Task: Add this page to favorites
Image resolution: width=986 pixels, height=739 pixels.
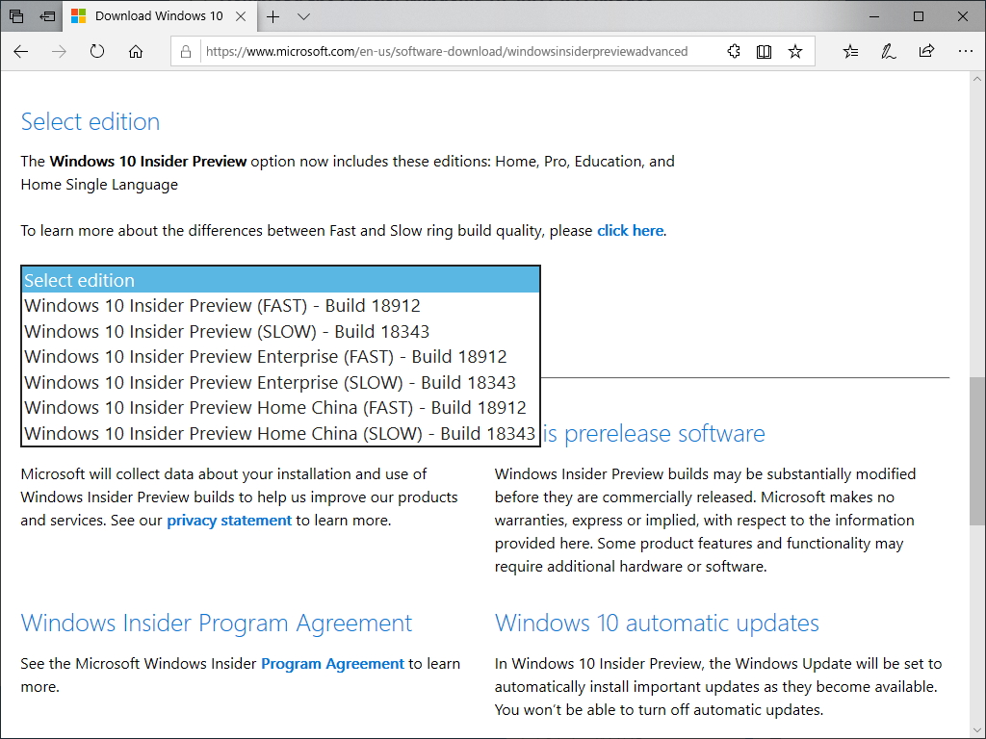Action: click(x=795, y=51)
